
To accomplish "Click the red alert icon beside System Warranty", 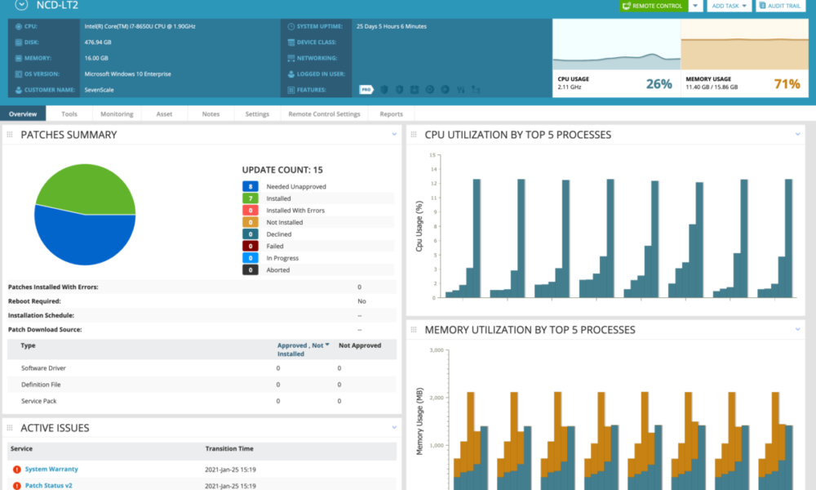I will (16, 469).
